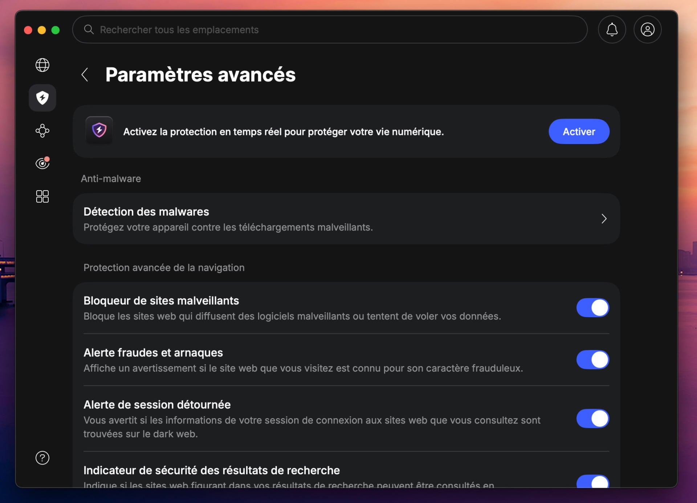This screenshot has height=503, width=697.
Task: Maximize the window with the green button
Action: coord(56,30)
